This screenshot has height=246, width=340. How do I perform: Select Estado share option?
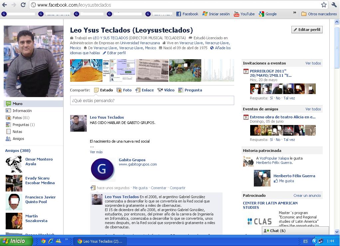[x=104, y=90]
